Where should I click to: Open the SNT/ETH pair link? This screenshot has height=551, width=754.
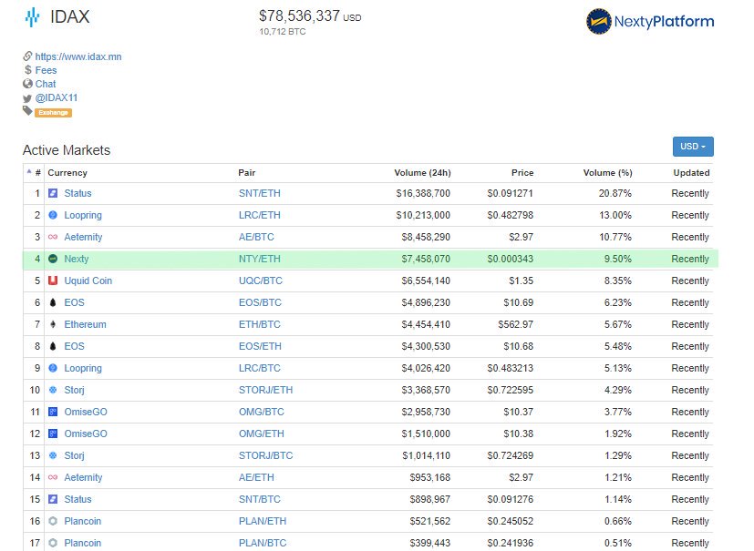pyautogui.click(x=260, y=193)
